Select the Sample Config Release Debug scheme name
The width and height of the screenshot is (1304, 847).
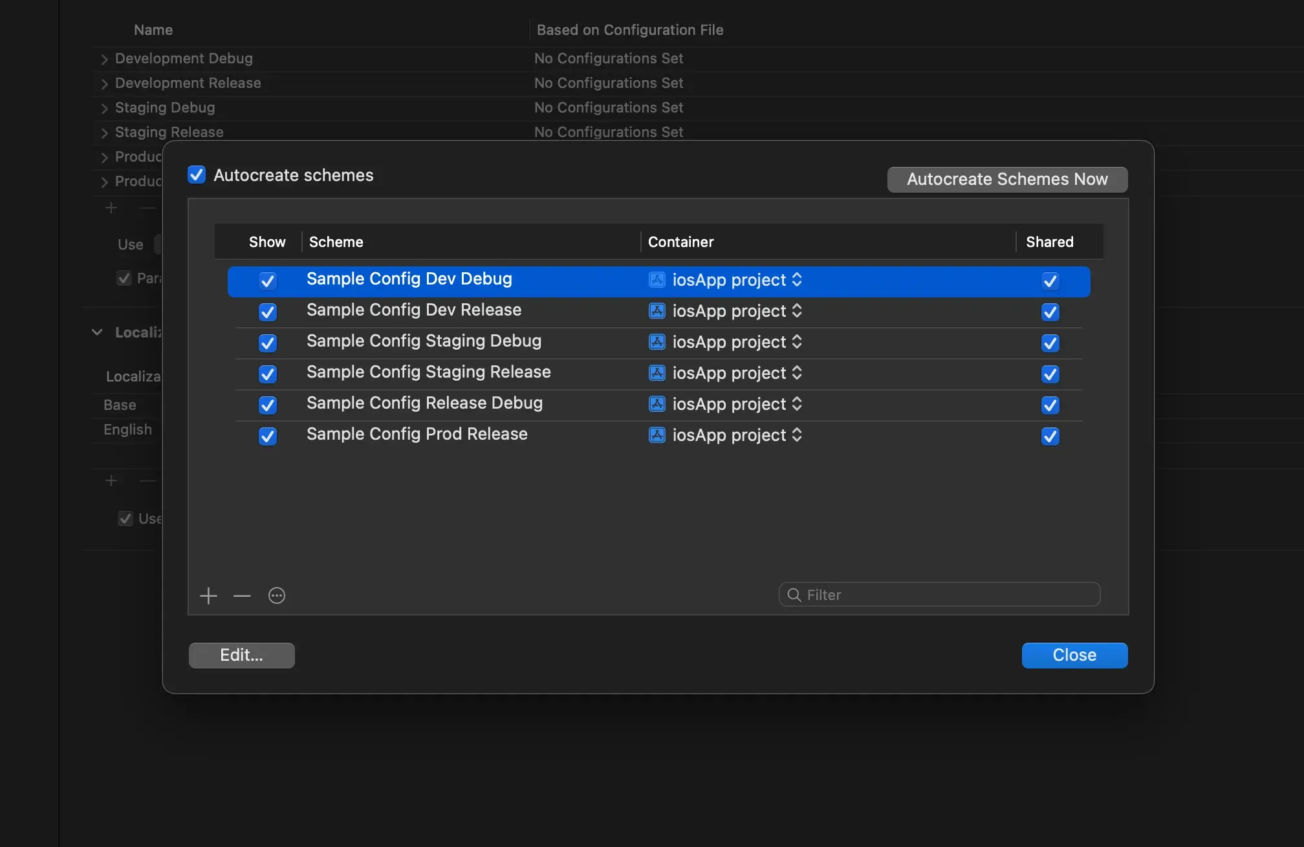[424, 403]
